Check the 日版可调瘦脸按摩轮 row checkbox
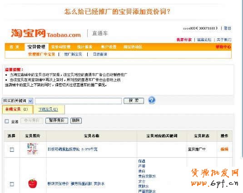 point(12,150)
